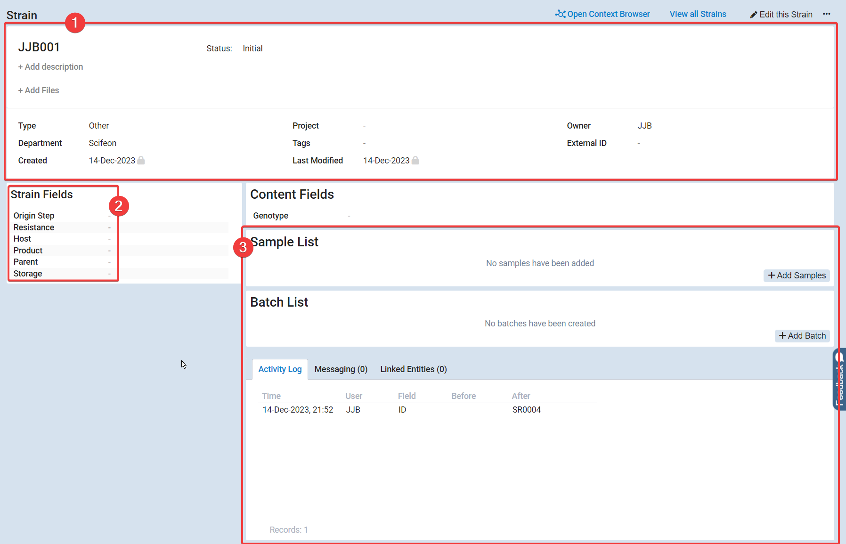Click the User column header
The image size is (846, 544).
(x=354, y=396)
